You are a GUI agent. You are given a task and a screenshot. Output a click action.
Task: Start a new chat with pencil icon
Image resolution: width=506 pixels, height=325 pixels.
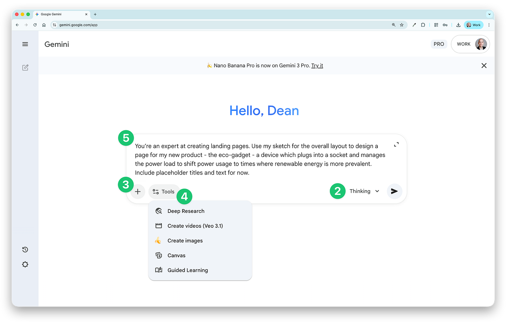tap(25, 67)
